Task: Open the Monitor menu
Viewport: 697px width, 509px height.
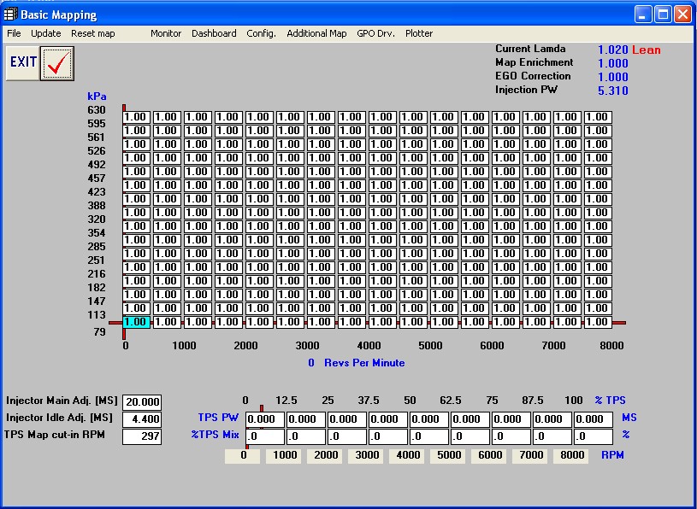Action: pos(166,33)
